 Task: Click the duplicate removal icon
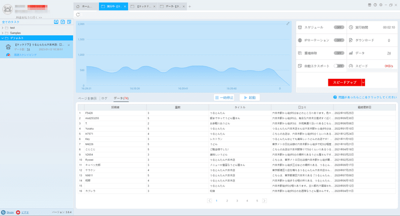click(300, 53)
